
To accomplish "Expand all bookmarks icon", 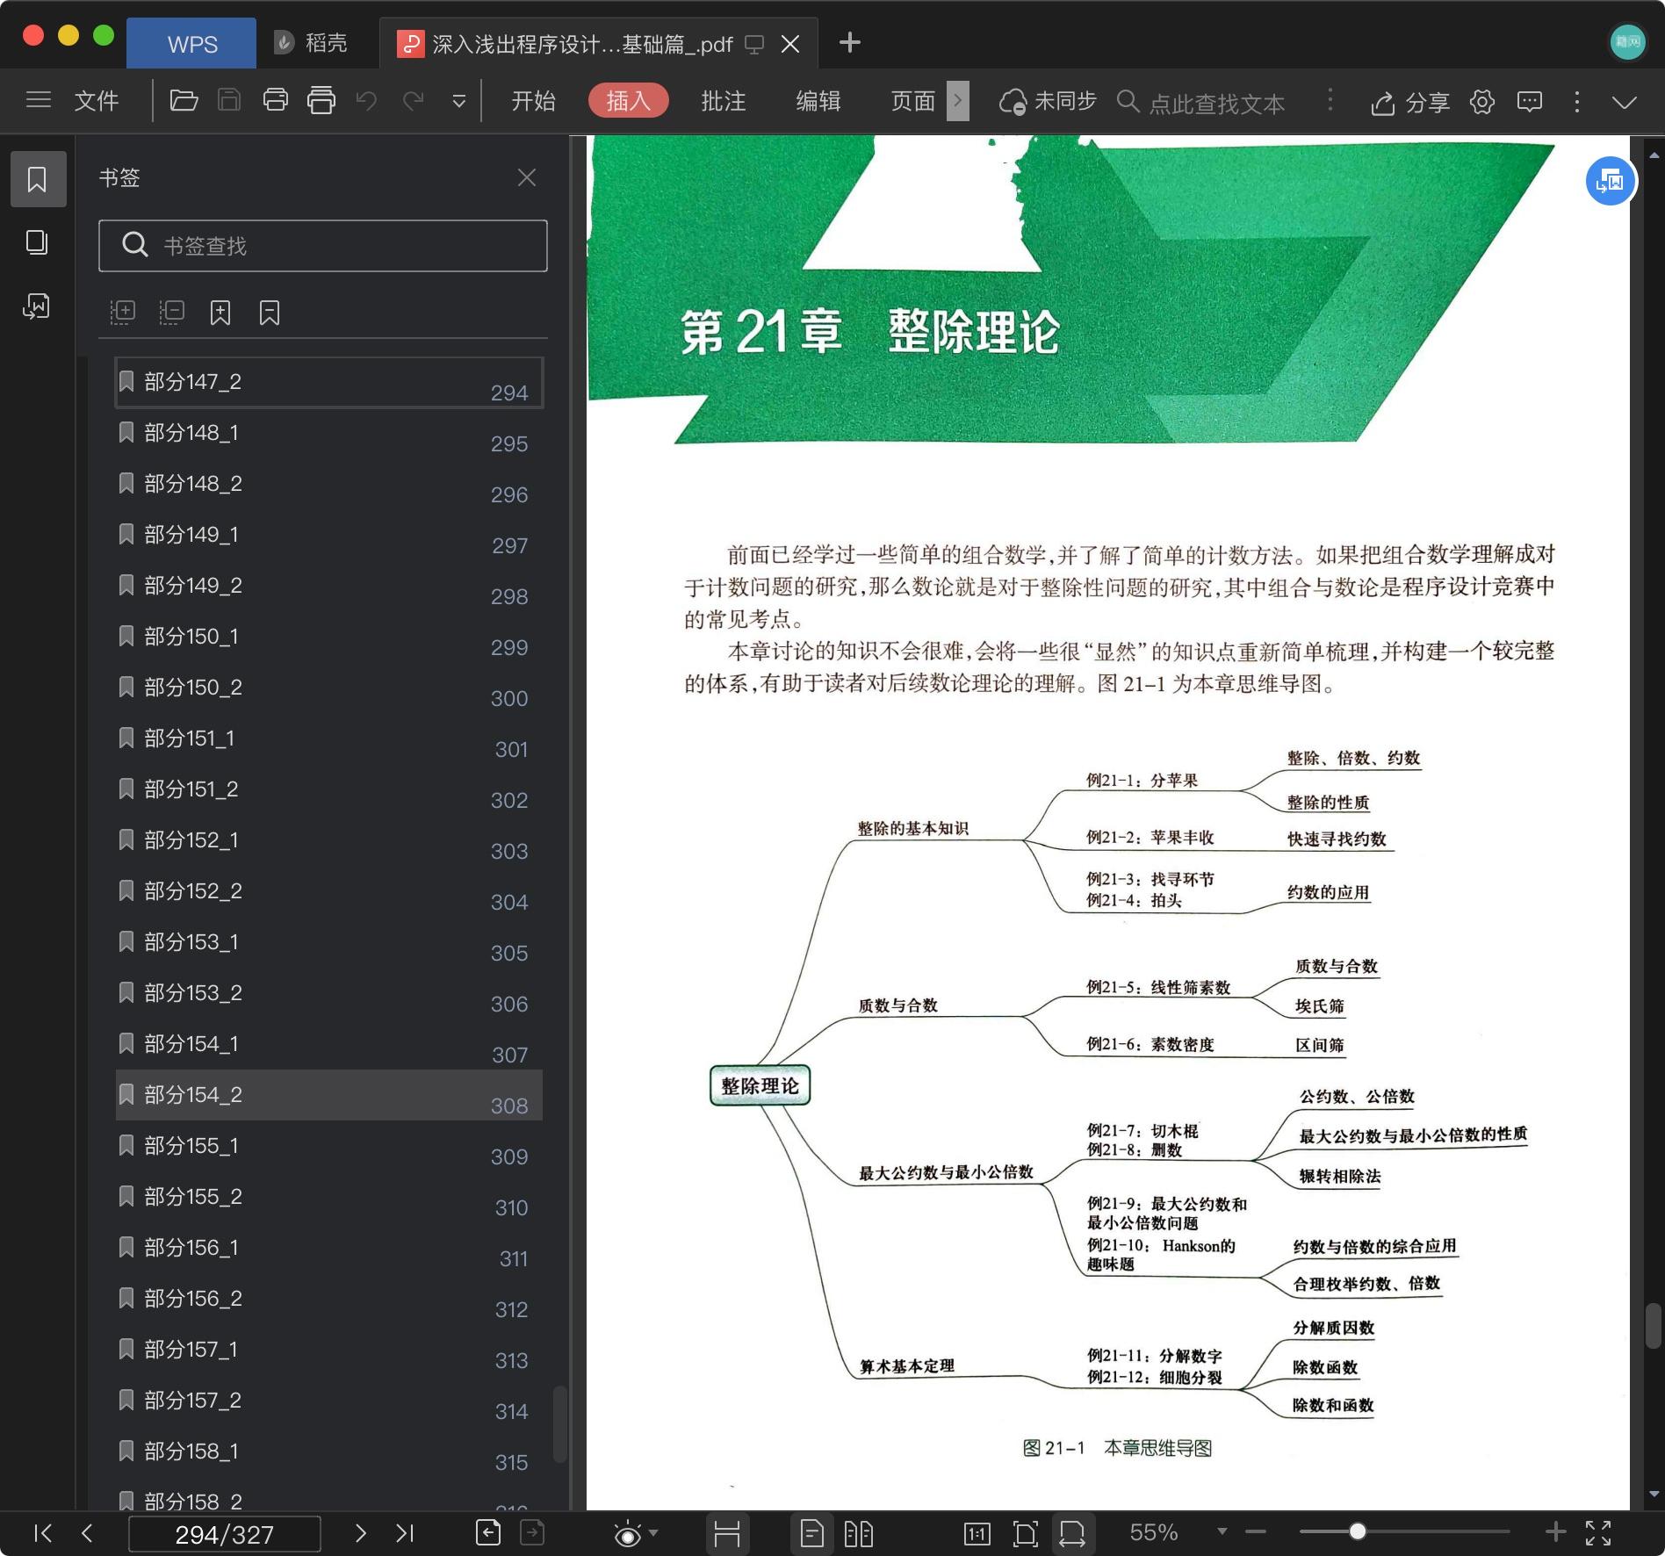I will click(122, 313).
